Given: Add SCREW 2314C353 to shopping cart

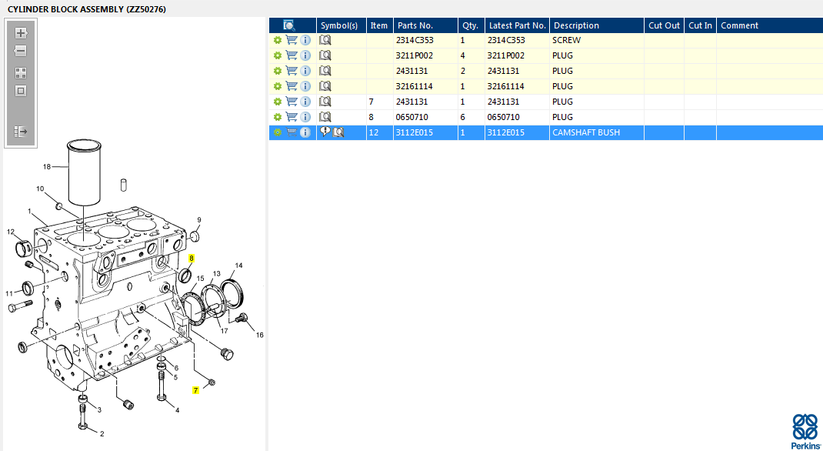Looking at the screenshot, I should (292, 40).
